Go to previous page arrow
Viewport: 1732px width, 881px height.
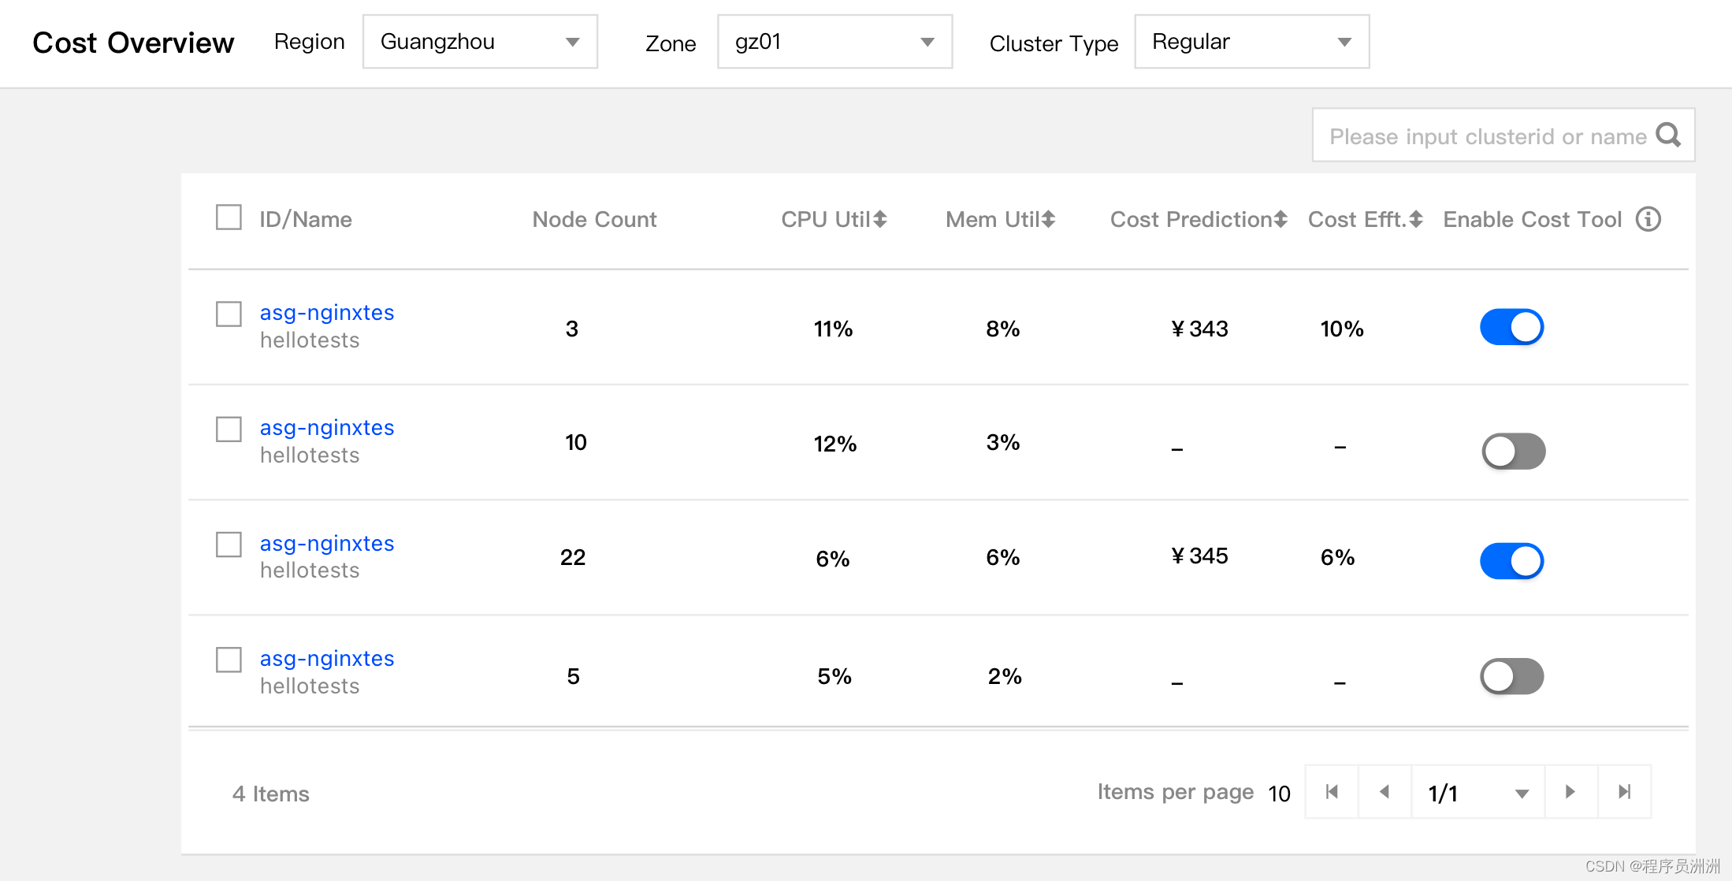[1384, 792]
